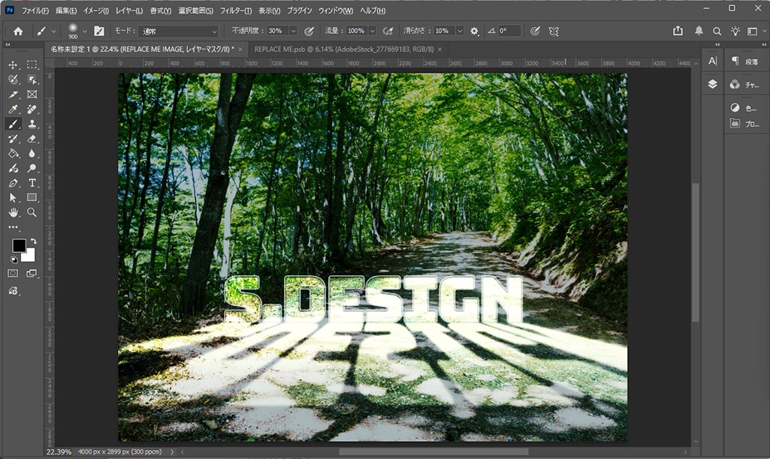Select the Eyedropper tool
770x459 pixels.
(x=13, y=109)
